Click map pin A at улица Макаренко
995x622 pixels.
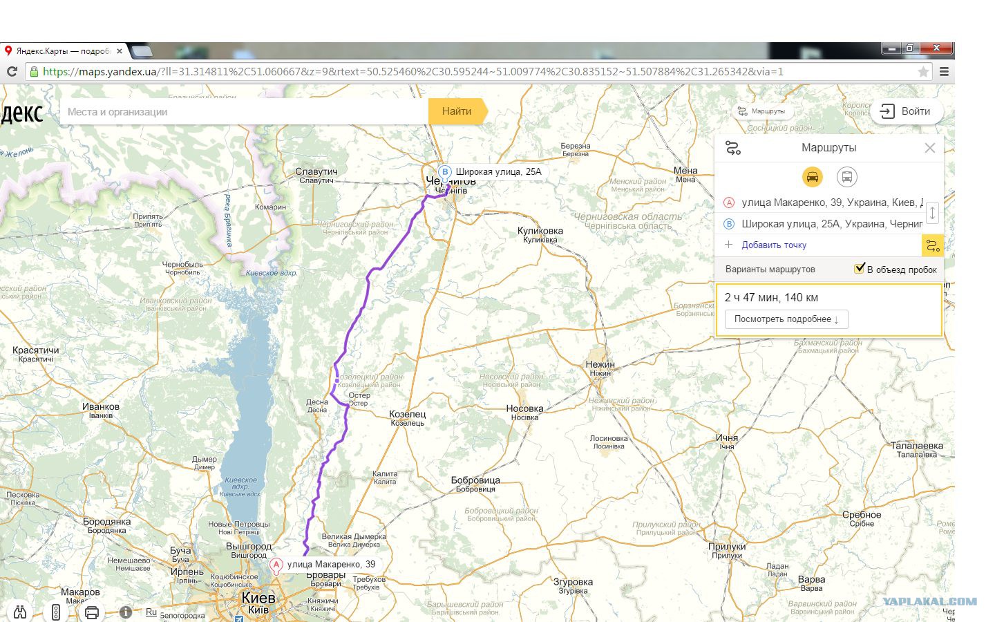276,567
